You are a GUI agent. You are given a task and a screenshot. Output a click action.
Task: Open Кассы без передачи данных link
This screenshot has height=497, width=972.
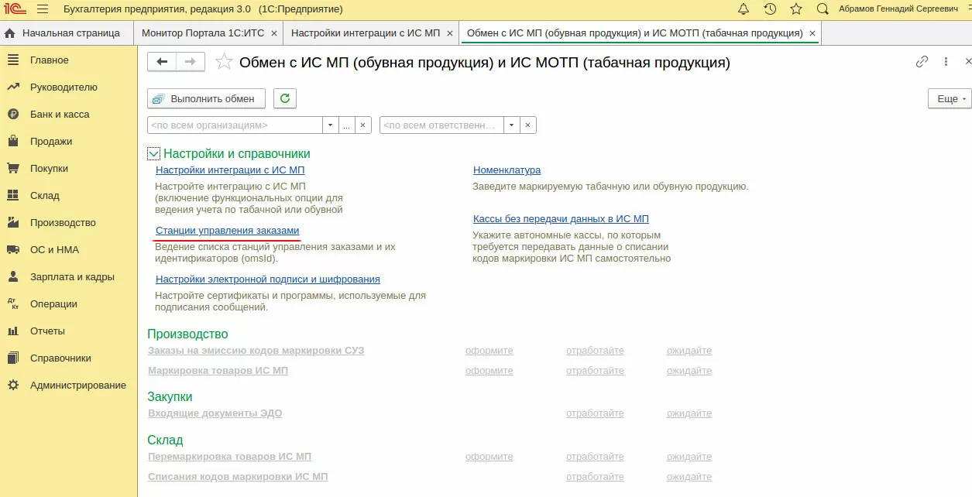[x=561, y=219]
